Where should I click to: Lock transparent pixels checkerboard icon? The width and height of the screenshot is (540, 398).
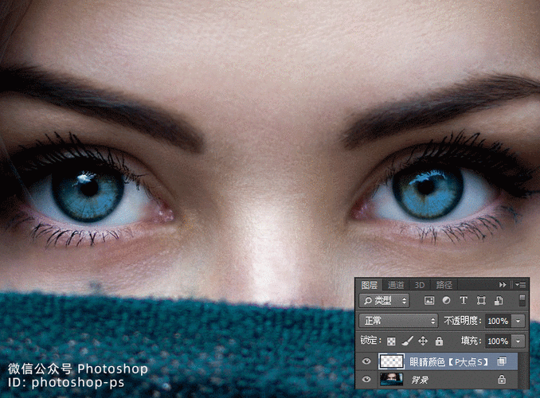(x=391, y=341)
